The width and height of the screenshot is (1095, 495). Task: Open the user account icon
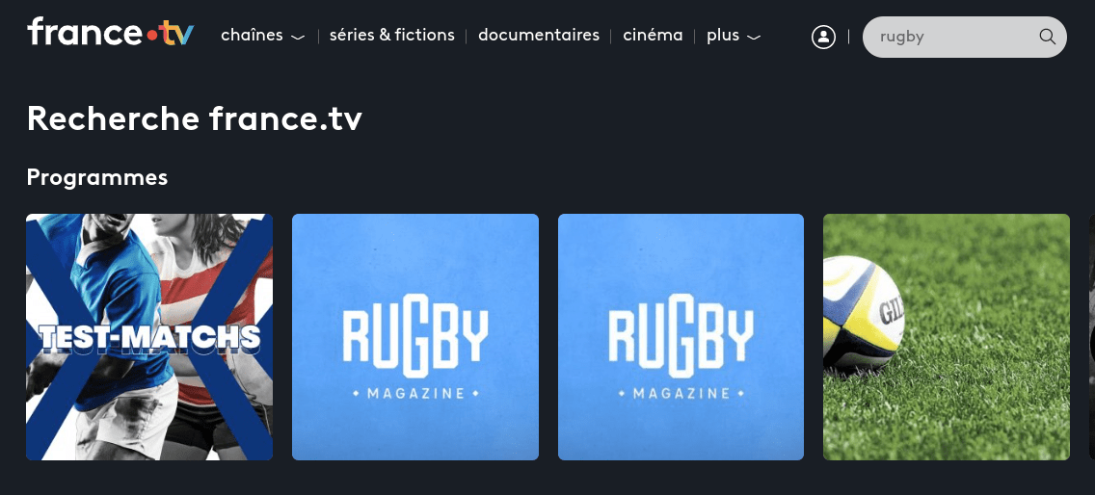[823, 37]
